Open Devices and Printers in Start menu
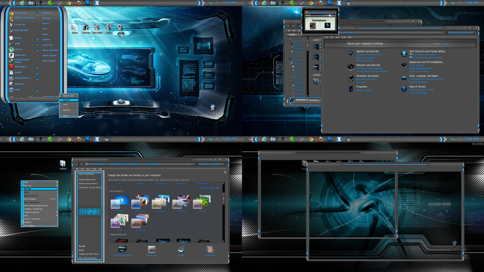This screenshot has height=272, width=484. [50, 50]
